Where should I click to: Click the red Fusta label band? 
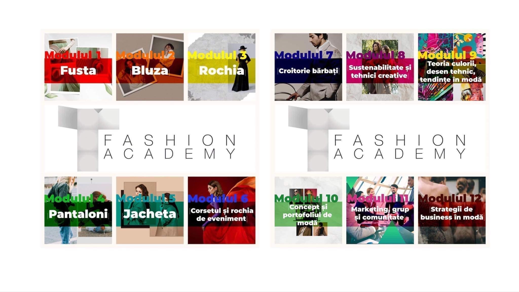[x=78, y=71]
